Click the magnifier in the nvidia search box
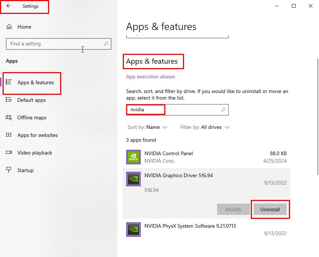The width and height of the screenshot is (319, 257). click(x=223, y=110)
